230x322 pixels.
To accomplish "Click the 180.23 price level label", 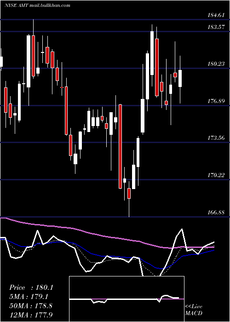I will [x=216, y=64].
